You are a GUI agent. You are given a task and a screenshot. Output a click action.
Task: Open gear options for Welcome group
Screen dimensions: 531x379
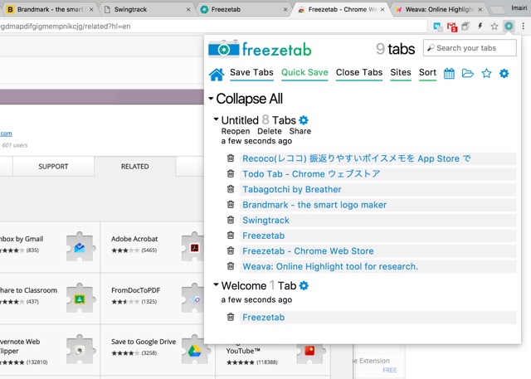pyautogui.click(x=304, y=285)
